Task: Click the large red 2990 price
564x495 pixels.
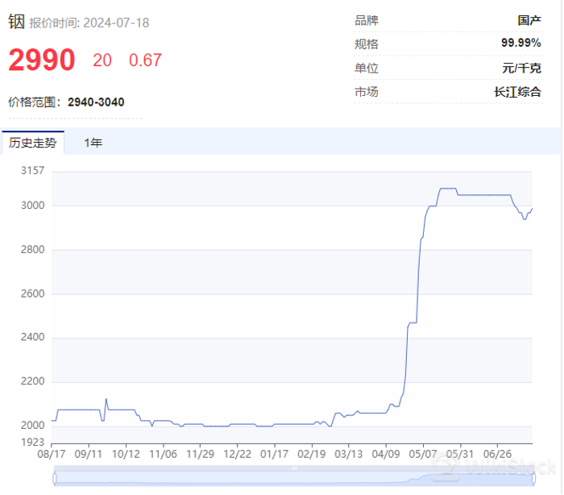Action: coord(42,60)
